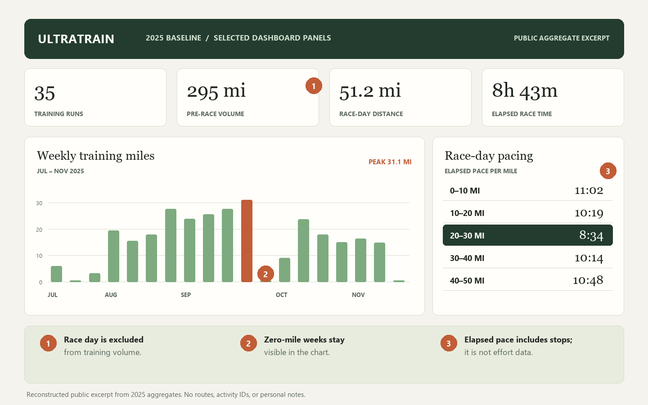Select the 10:48 pace value
This screenshot has width=648, height=405.
pyautogui.click(x=588, y=280)
